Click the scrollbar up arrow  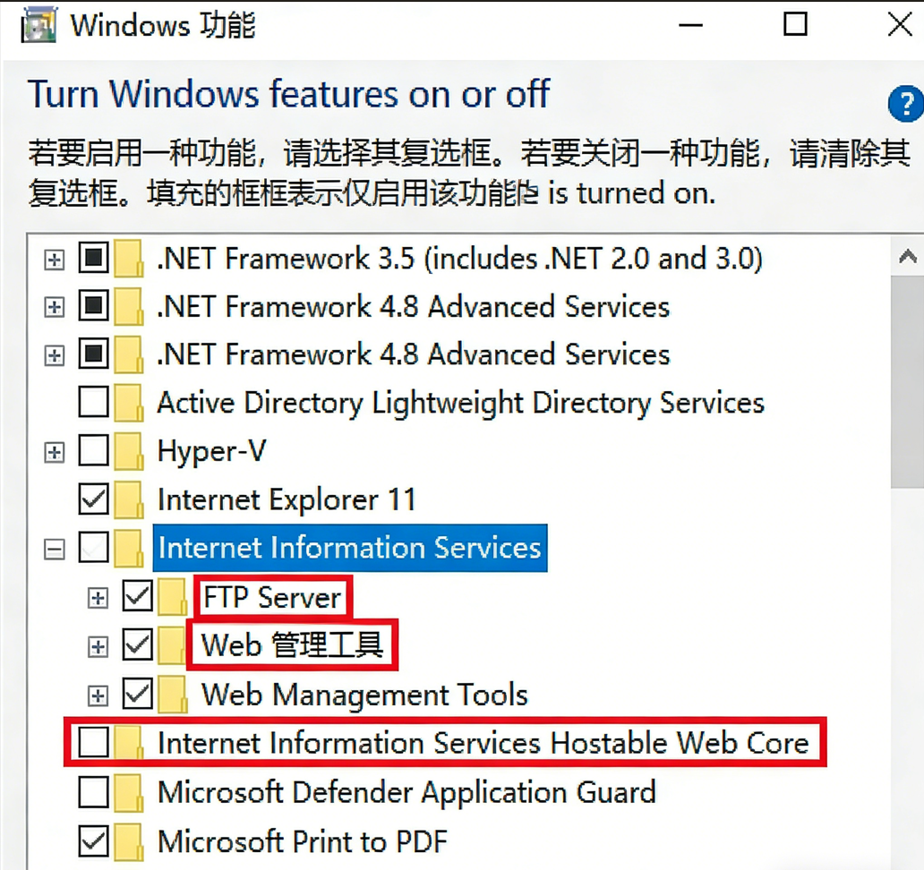906,258
